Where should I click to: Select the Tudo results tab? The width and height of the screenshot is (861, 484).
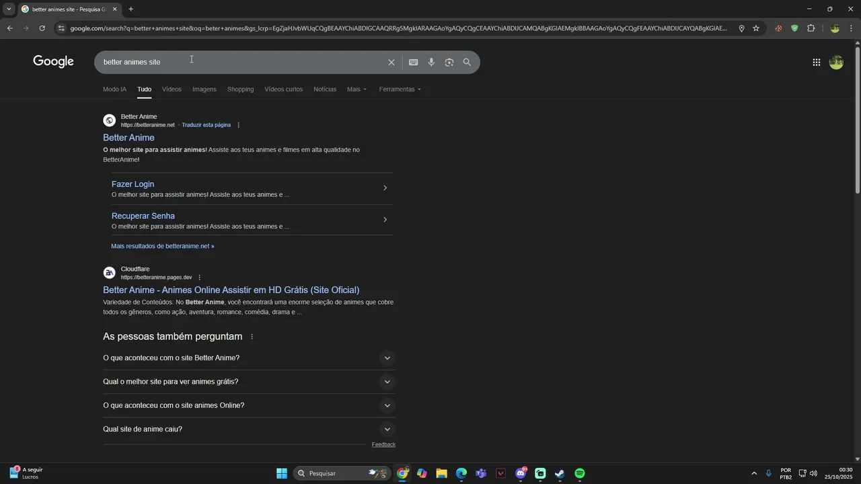tap(144, 89)
